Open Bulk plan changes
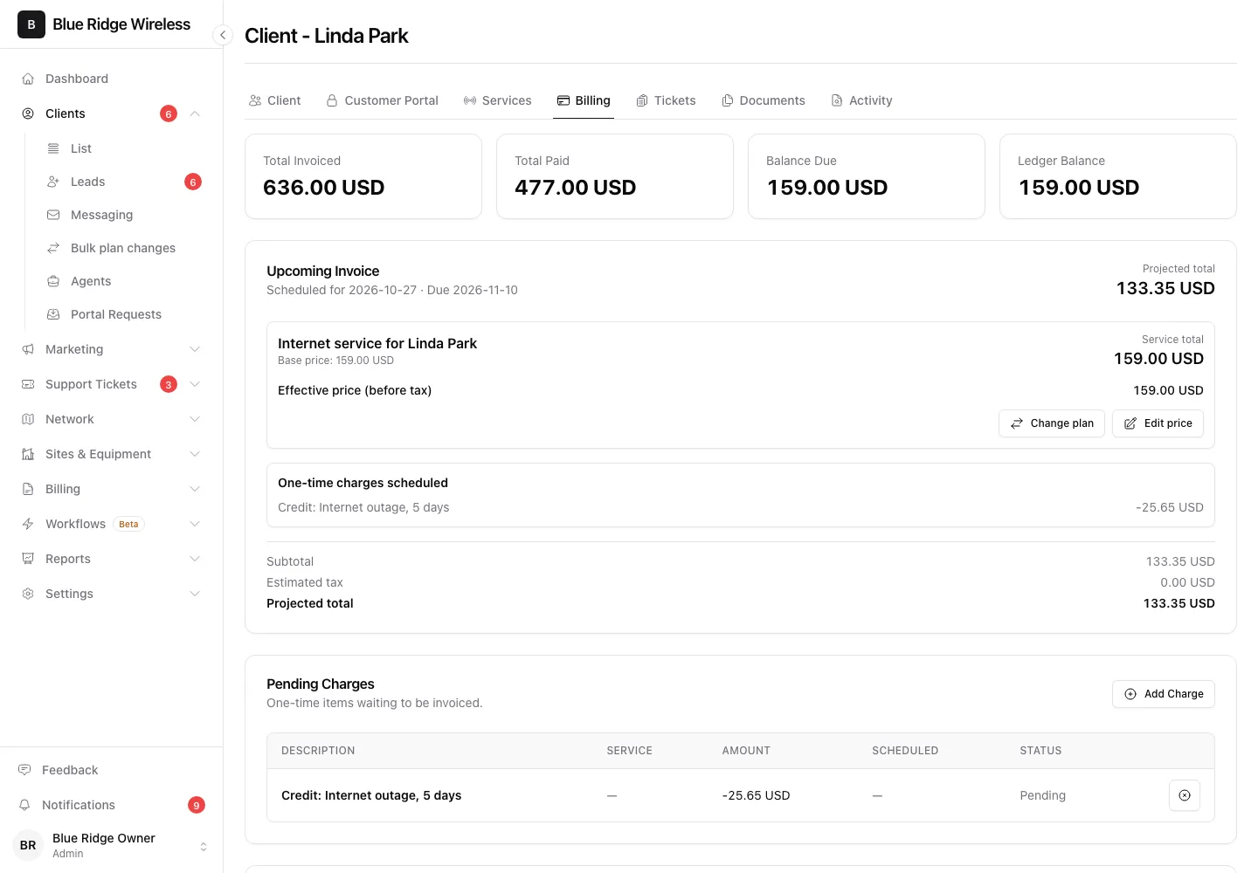This screenshot has height=873, width=1258. click(124, 248)
